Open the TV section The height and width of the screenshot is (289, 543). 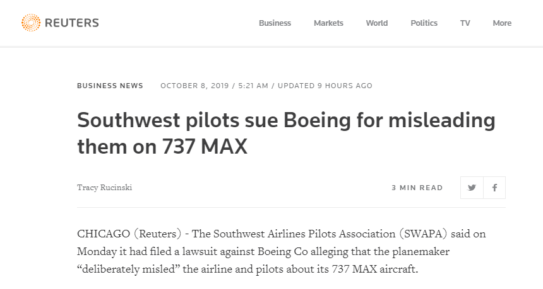[465, 23]
